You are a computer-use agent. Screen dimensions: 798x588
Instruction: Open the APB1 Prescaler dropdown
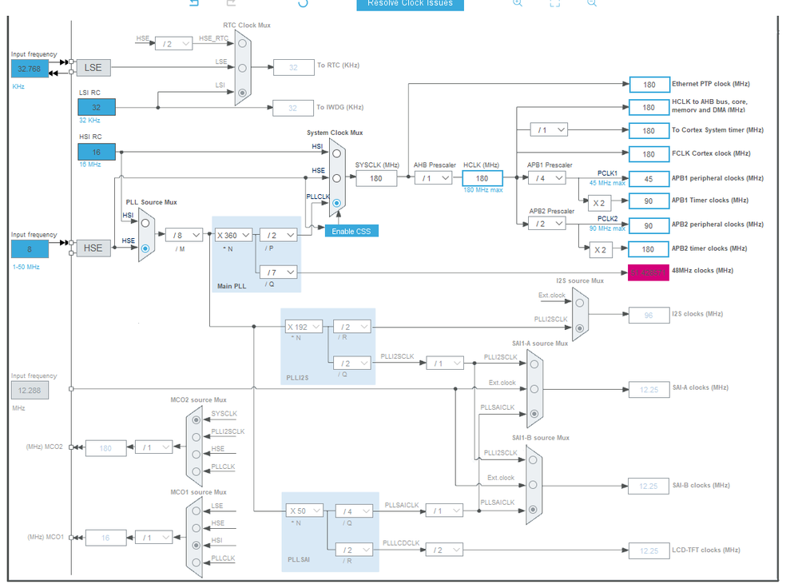coord(546,178)
